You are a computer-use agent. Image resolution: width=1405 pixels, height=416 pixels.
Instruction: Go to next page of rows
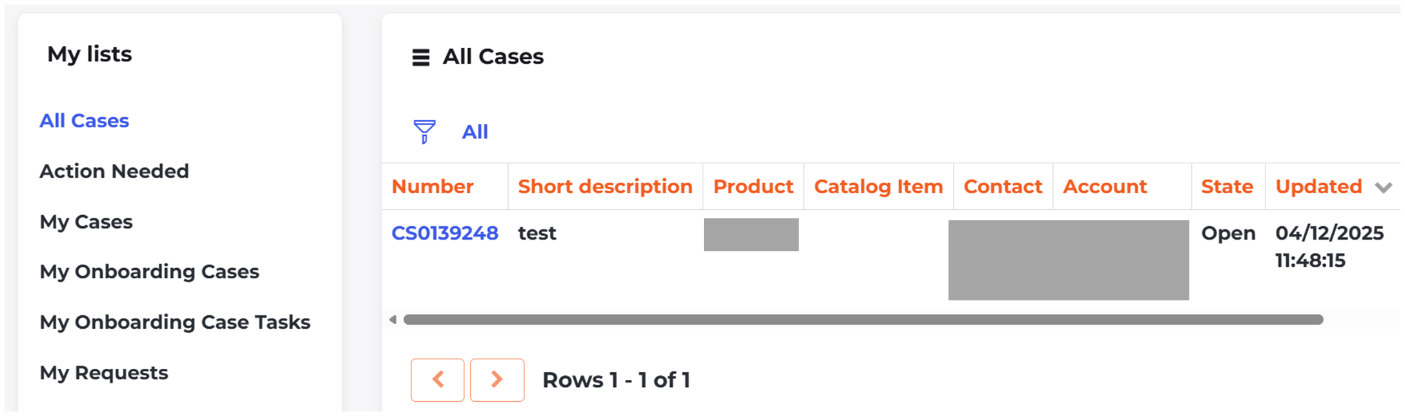pos(497,380)
